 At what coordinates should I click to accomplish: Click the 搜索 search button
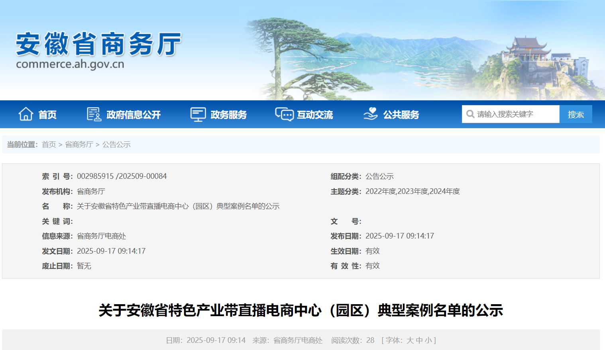pyautogui.click(x=576, y=114)
